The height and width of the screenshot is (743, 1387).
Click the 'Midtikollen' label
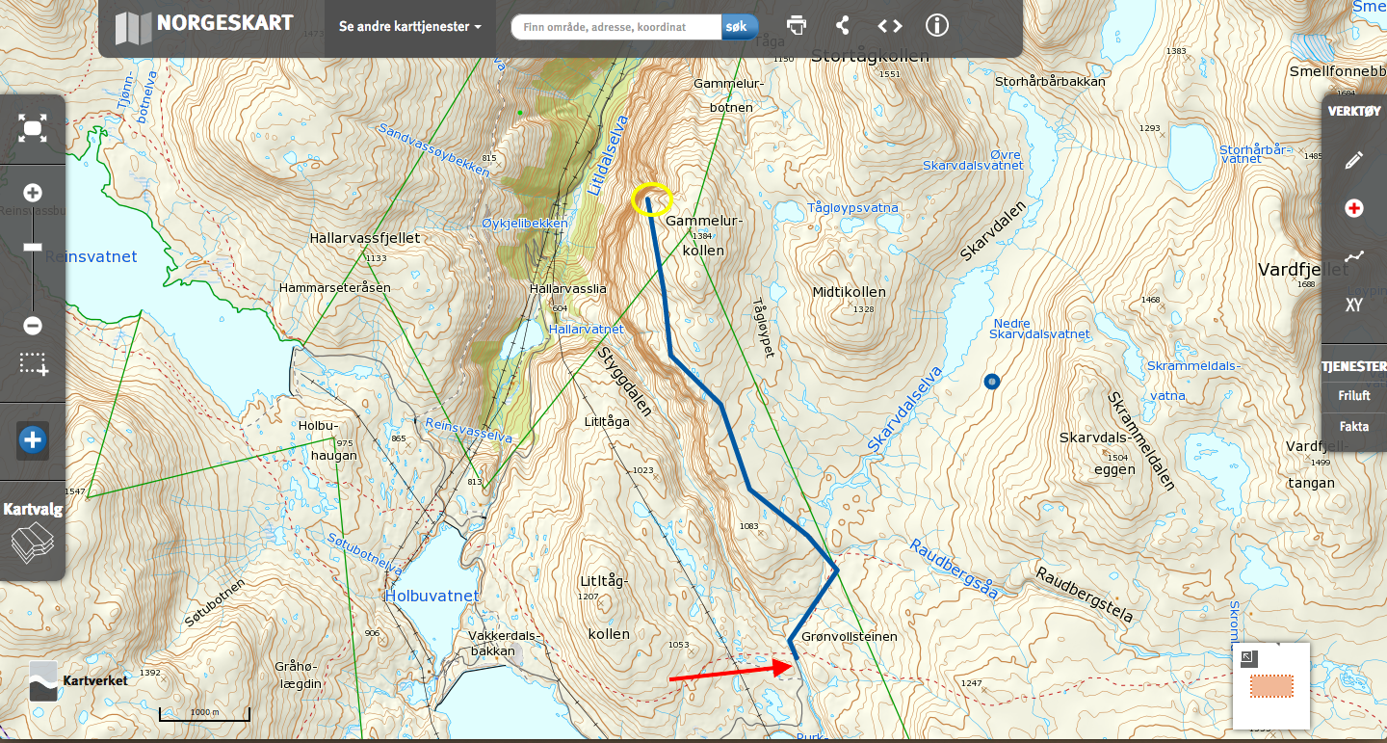click(849, 292)
